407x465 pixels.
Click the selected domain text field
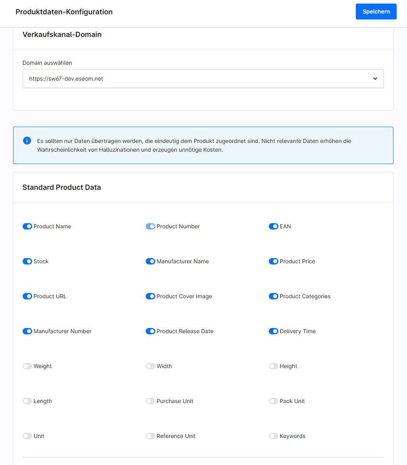point(159,78)
